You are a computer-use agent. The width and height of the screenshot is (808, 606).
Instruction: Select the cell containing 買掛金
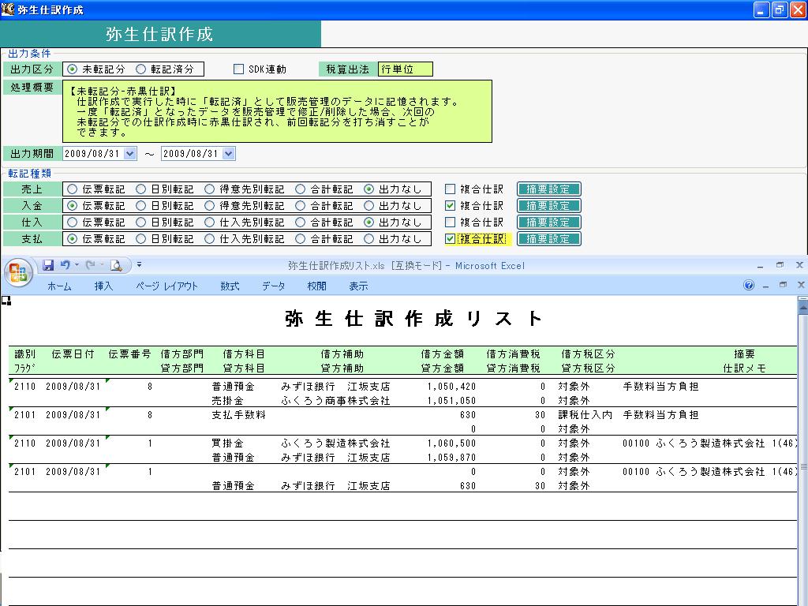coord(227,443)
